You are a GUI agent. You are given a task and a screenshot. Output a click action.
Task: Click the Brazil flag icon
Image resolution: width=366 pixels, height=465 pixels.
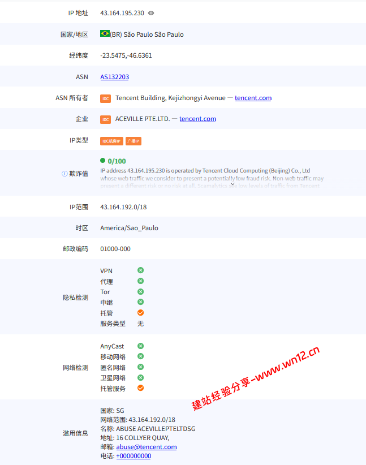(105, 33)
